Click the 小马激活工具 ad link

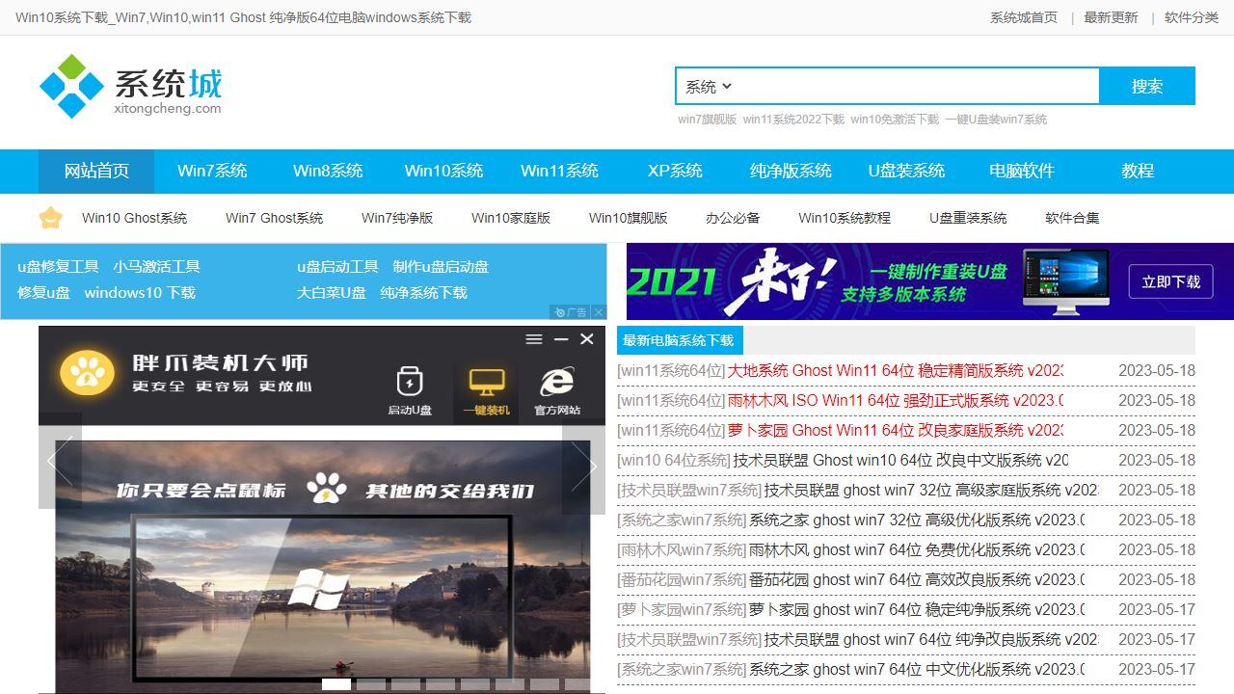(156, 267)
